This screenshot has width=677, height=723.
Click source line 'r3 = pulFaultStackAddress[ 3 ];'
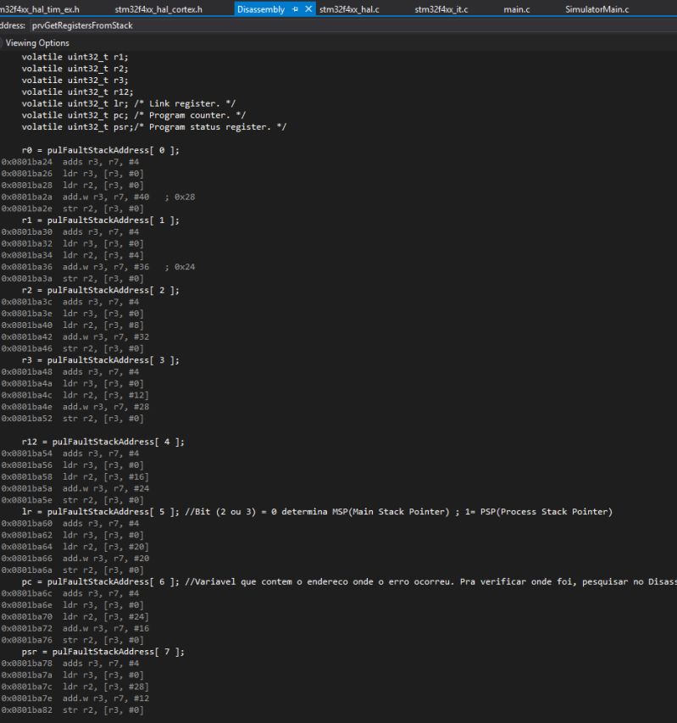(101, 360)
